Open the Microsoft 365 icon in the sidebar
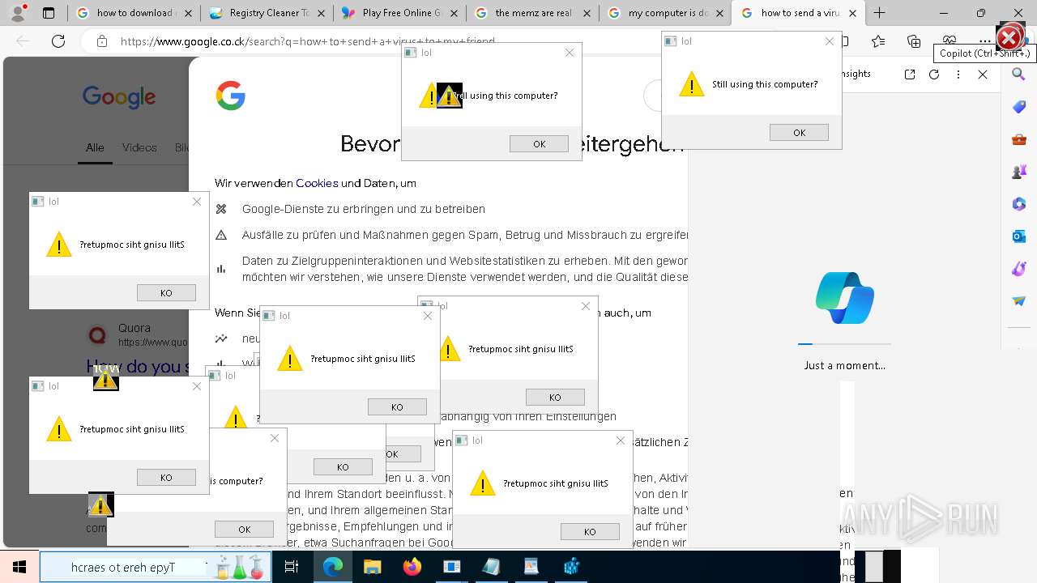 (x=1018, y=204)
